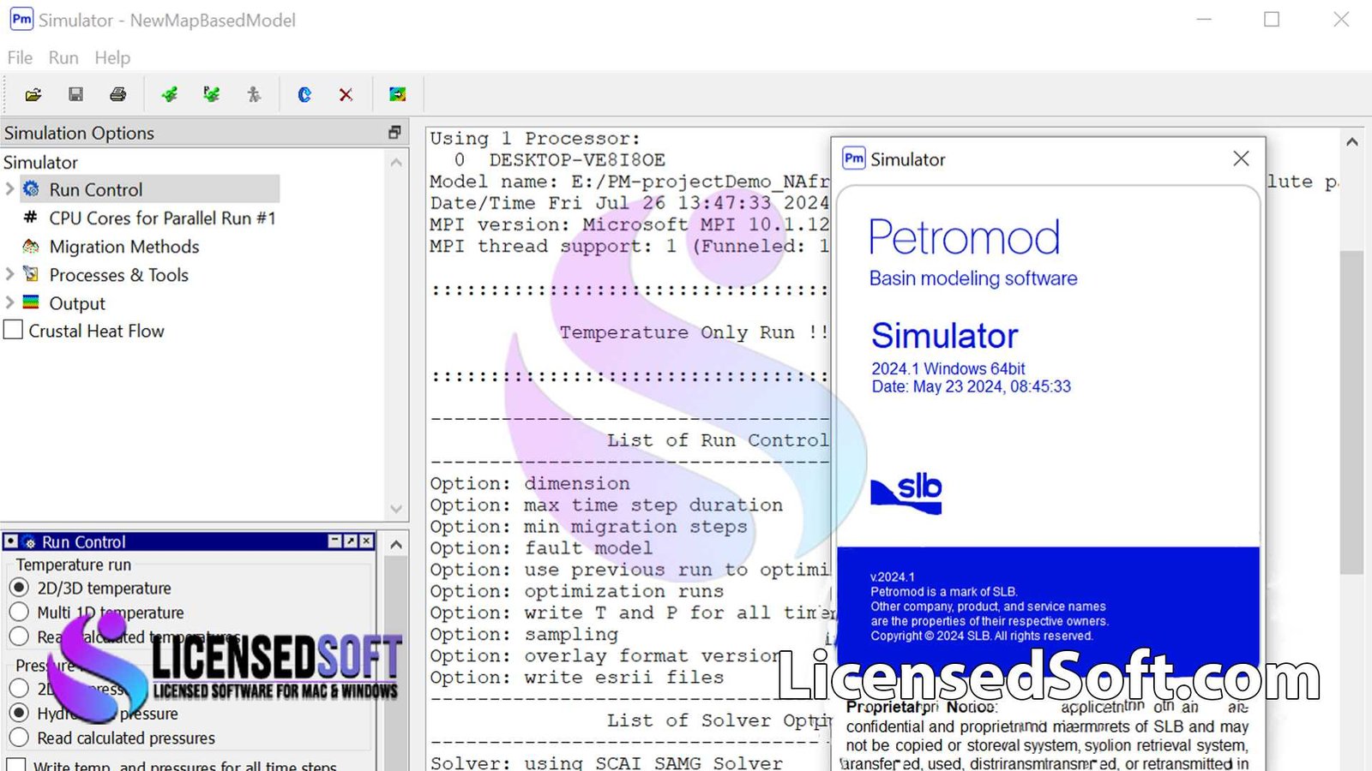Close the Simulator about dialog
Image resolution: width=1372 pixels, height=771 pixels.
(x=1241, y=158)
